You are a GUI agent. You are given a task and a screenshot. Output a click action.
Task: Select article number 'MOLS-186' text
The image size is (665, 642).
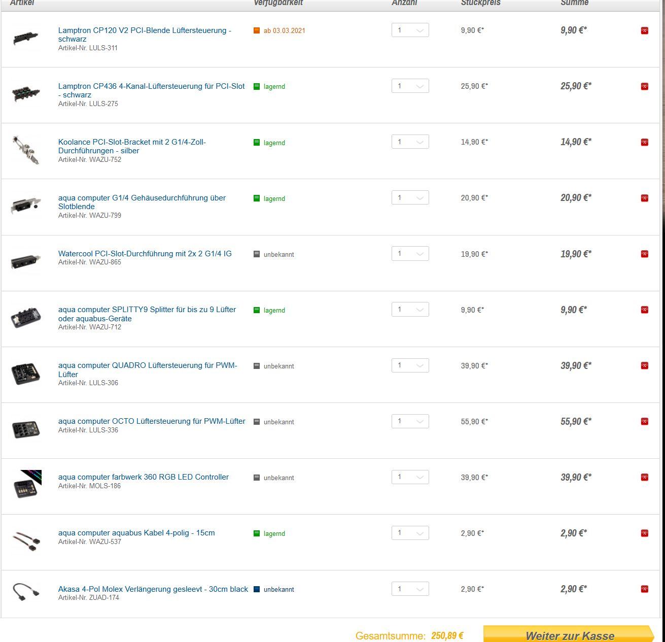[105, 486]
